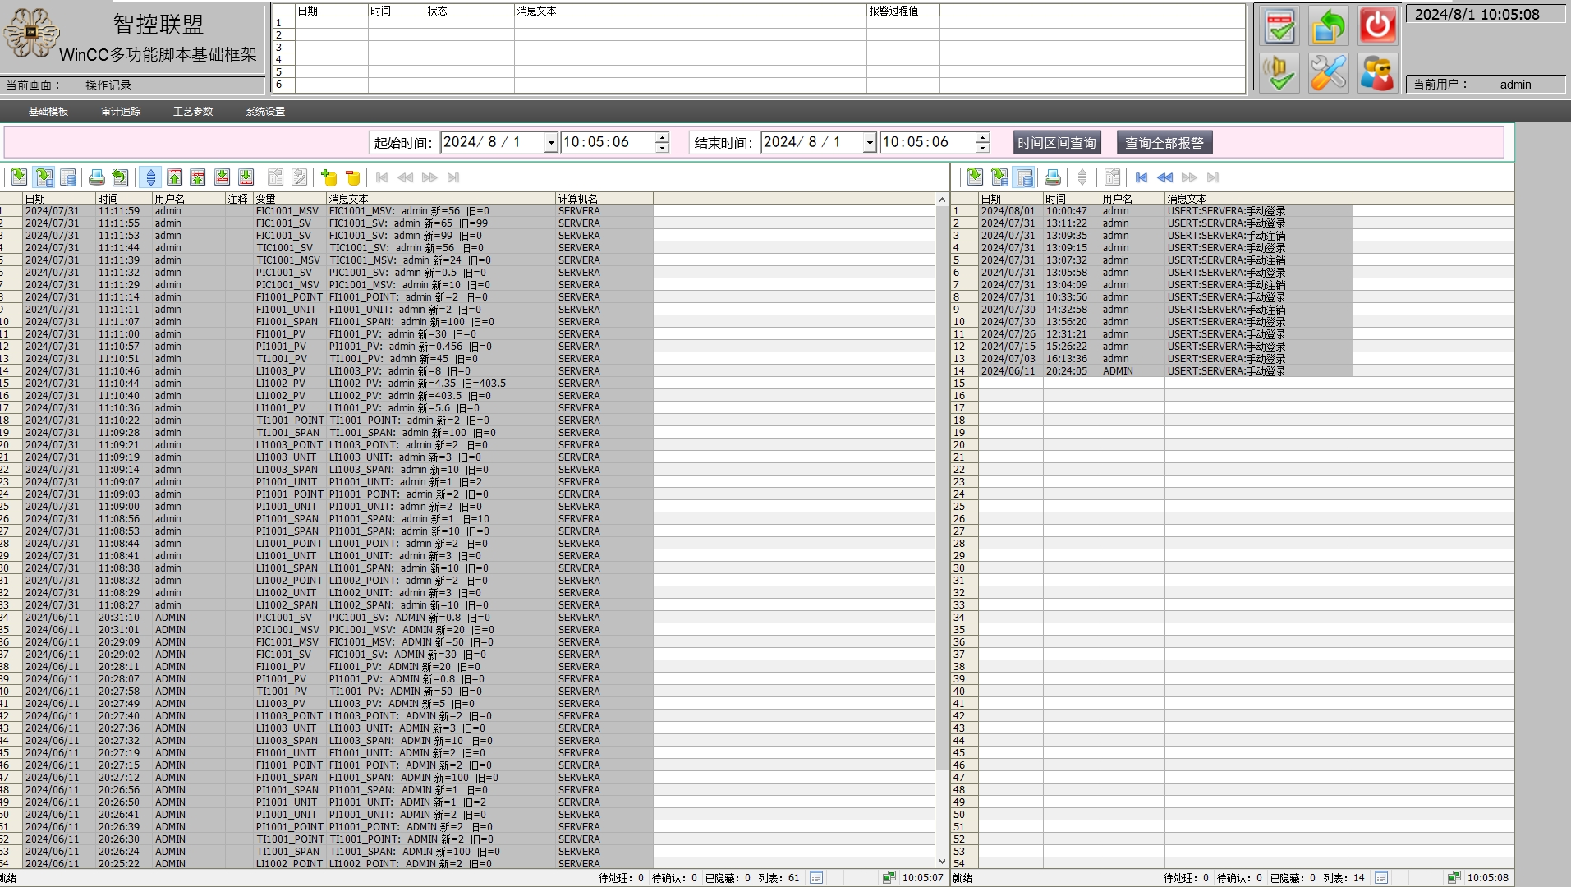
Task: Click yellow cylinder with green plus icon
Action: point(329,177)
